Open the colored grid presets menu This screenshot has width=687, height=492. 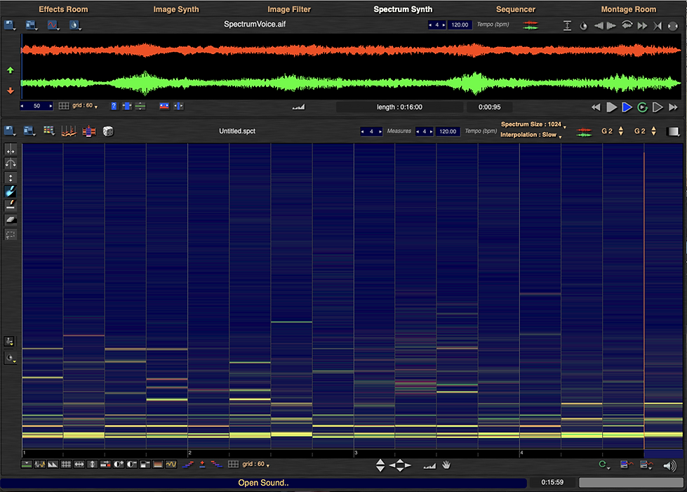pos(48,131)
